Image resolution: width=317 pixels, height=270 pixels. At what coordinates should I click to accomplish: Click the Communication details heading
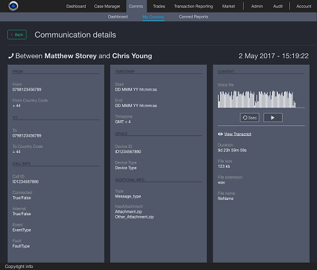[75, 35]
